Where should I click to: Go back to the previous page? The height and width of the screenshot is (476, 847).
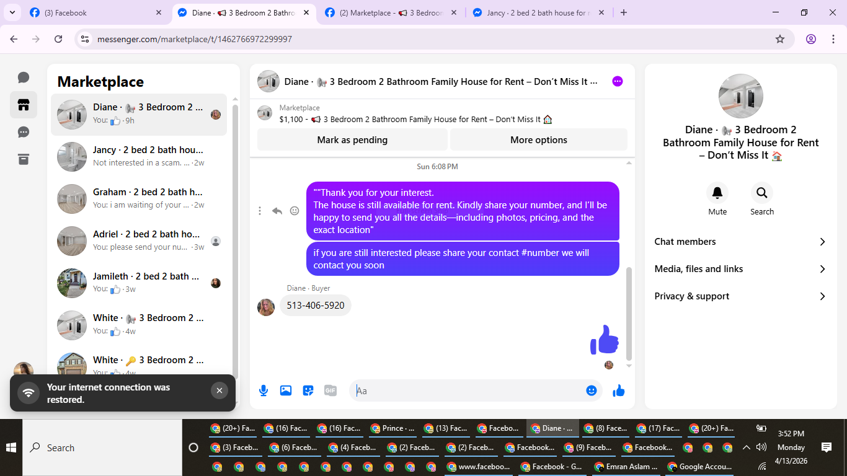(14, 39)
